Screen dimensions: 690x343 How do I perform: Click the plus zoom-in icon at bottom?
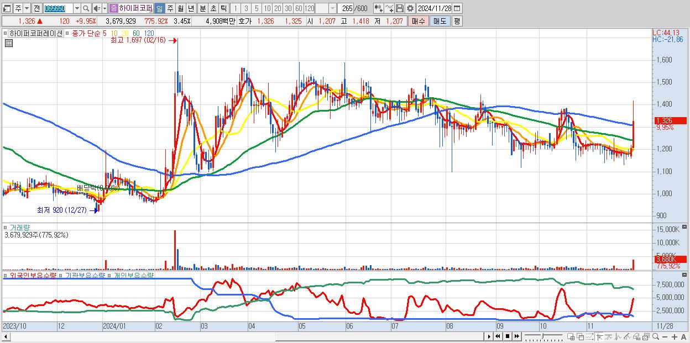coord(674,337)
